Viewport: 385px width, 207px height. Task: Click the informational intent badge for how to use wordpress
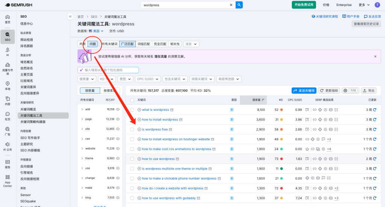[x=232, y=159]
